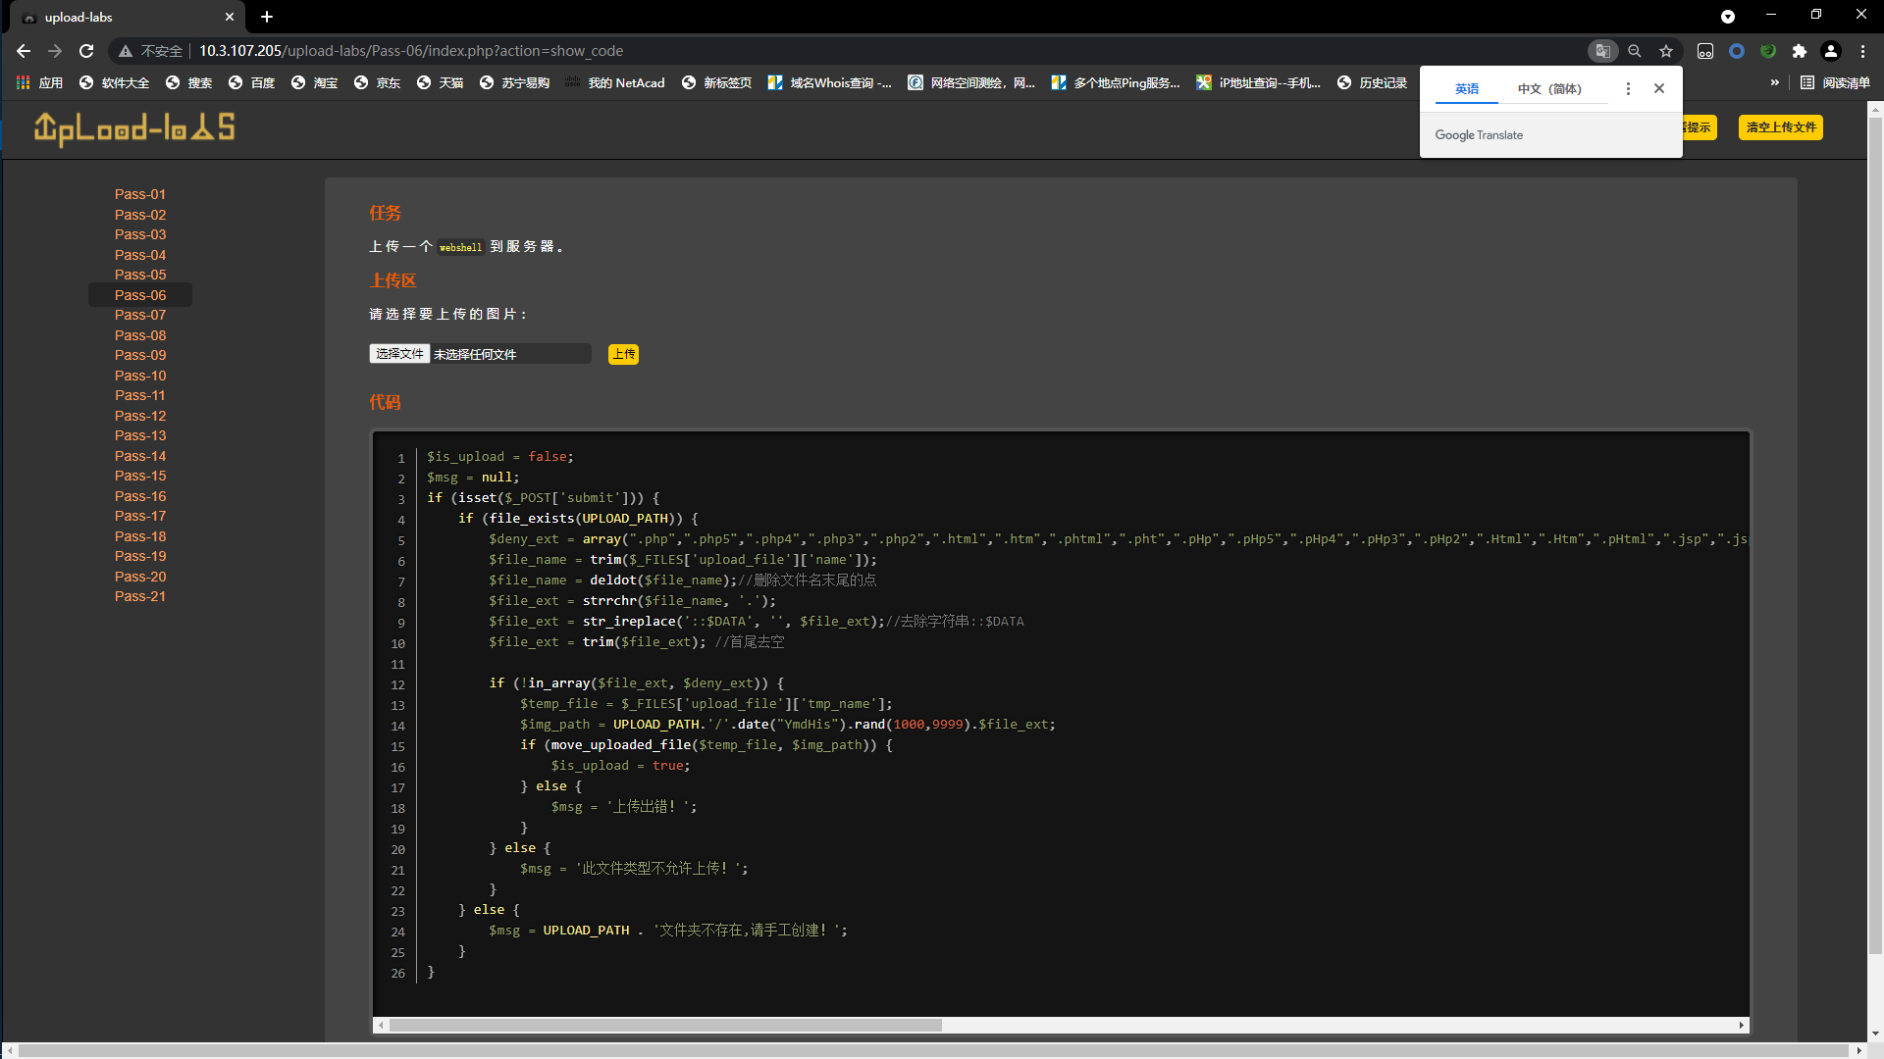Screen dimensions: 1884x1059
Task: Open the Pass-07 link in sidebar
Action: point(140,315)
